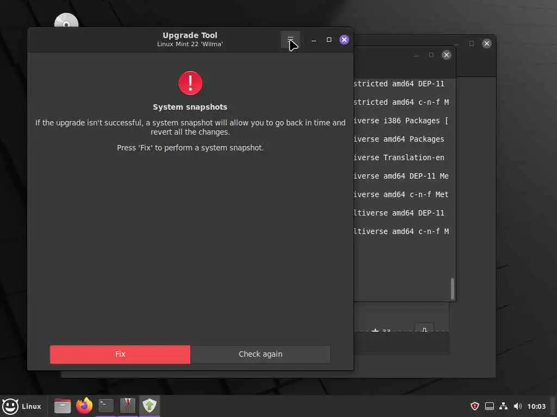Click terminal line 'stricted amd64 DEP-11'
557x417 pixels.
point(399,84)
